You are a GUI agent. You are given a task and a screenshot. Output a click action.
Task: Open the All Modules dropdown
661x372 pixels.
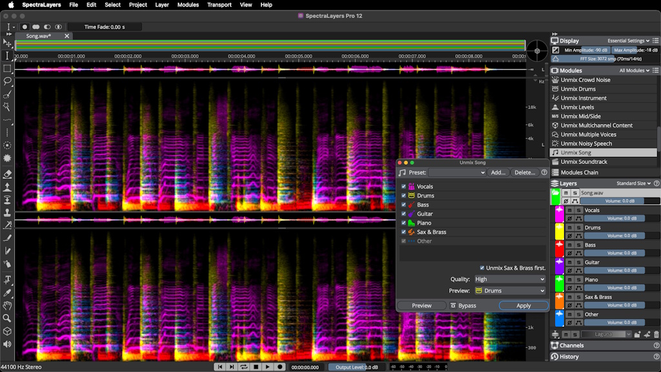click(x=634, y=70)
